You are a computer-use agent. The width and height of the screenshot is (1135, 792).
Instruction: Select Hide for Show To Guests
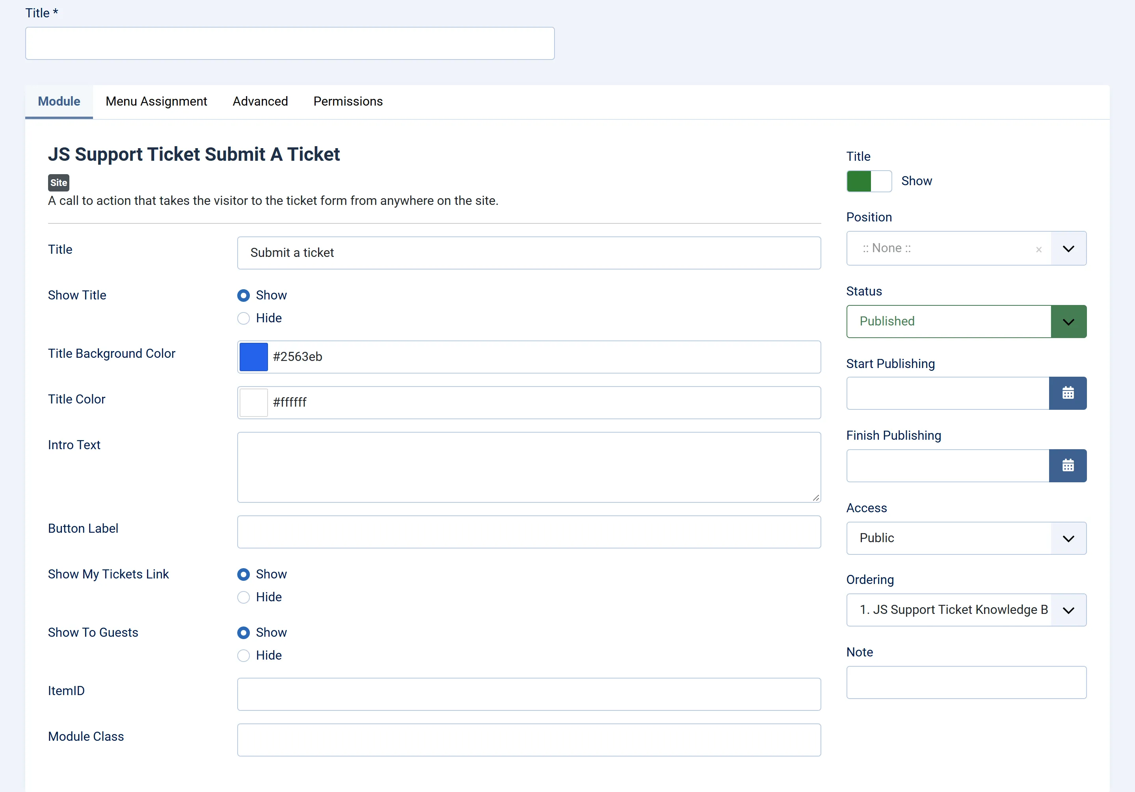pos(243,656)
